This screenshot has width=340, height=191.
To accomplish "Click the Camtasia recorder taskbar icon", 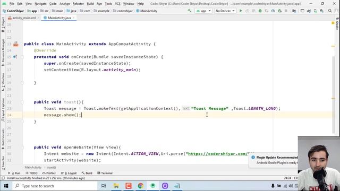I will (x=129, y=186).
